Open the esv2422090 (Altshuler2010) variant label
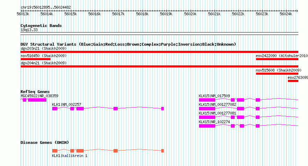 282,56
